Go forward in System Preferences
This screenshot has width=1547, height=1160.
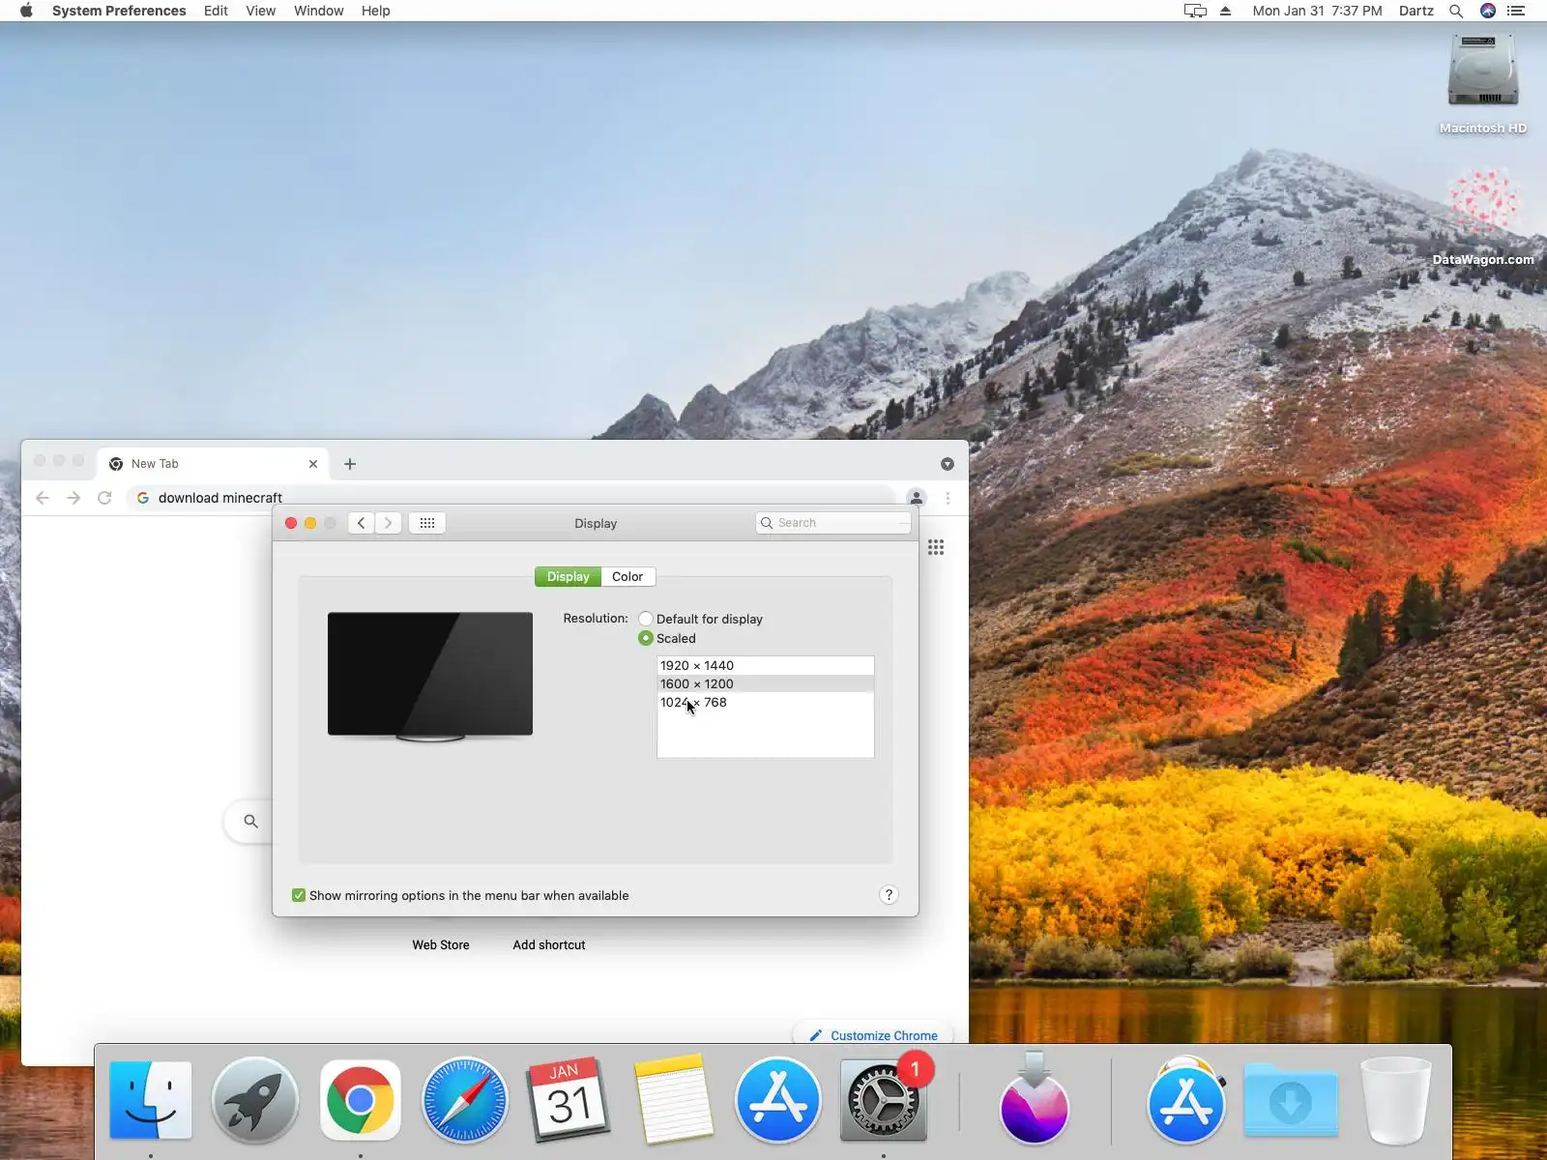click(x=388, y=523)
